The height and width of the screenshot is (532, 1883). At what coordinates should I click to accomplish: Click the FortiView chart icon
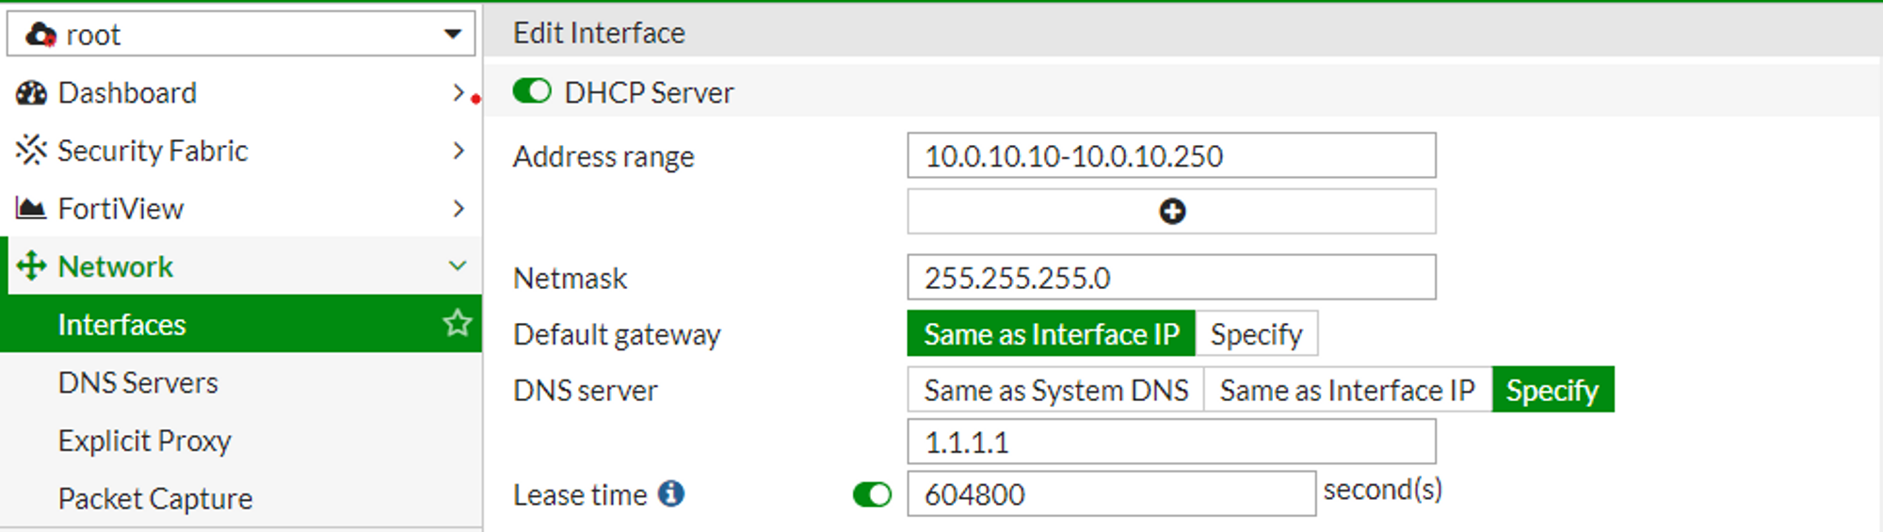[x=31, y=208]
